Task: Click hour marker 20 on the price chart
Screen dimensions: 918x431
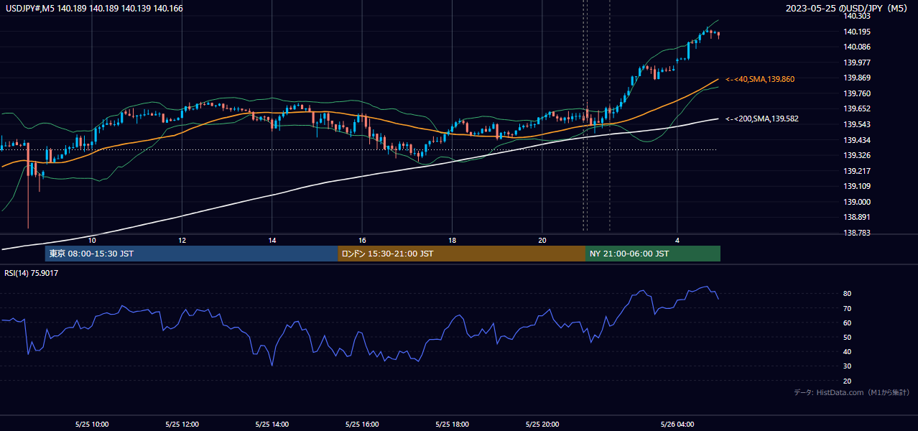Action: click(542, 240)
